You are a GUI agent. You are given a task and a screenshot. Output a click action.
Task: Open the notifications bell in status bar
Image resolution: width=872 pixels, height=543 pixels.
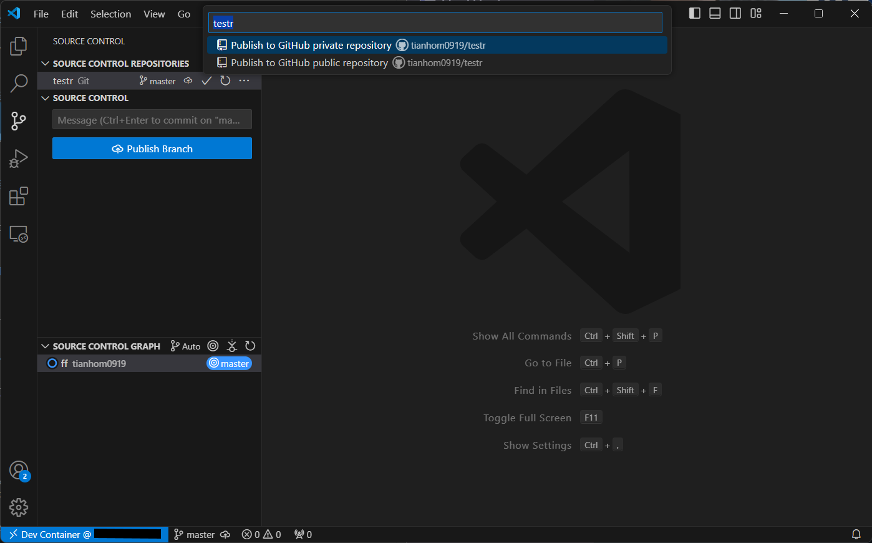(x=856, y=535)
